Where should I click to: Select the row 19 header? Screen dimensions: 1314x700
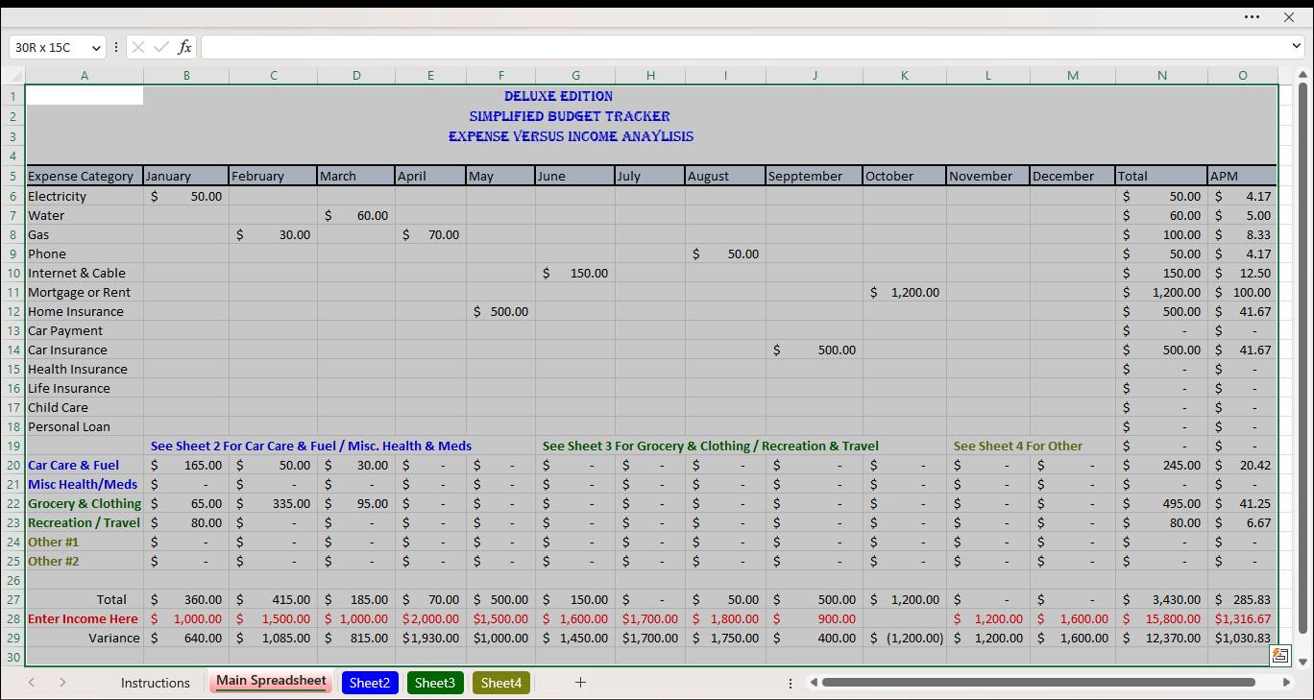(13, 446)
